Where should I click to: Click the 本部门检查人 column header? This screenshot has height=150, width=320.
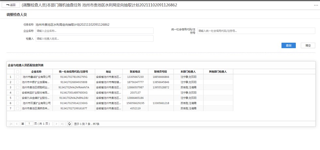point(188,72)
